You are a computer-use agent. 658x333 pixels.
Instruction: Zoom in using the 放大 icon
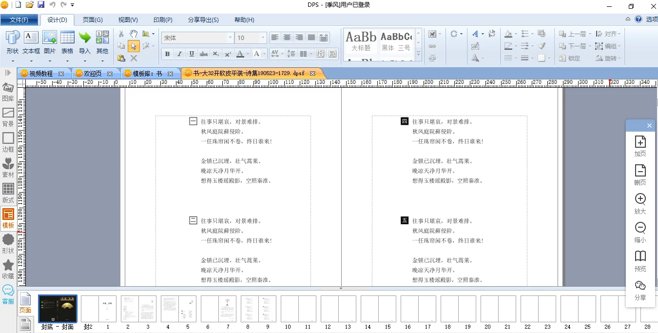[x=640, y=203]
